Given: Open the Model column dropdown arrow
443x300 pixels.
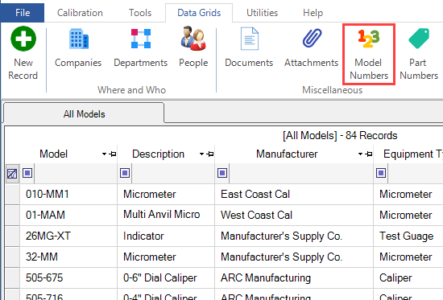Looking at the screenshot, I should coord(104,154).
